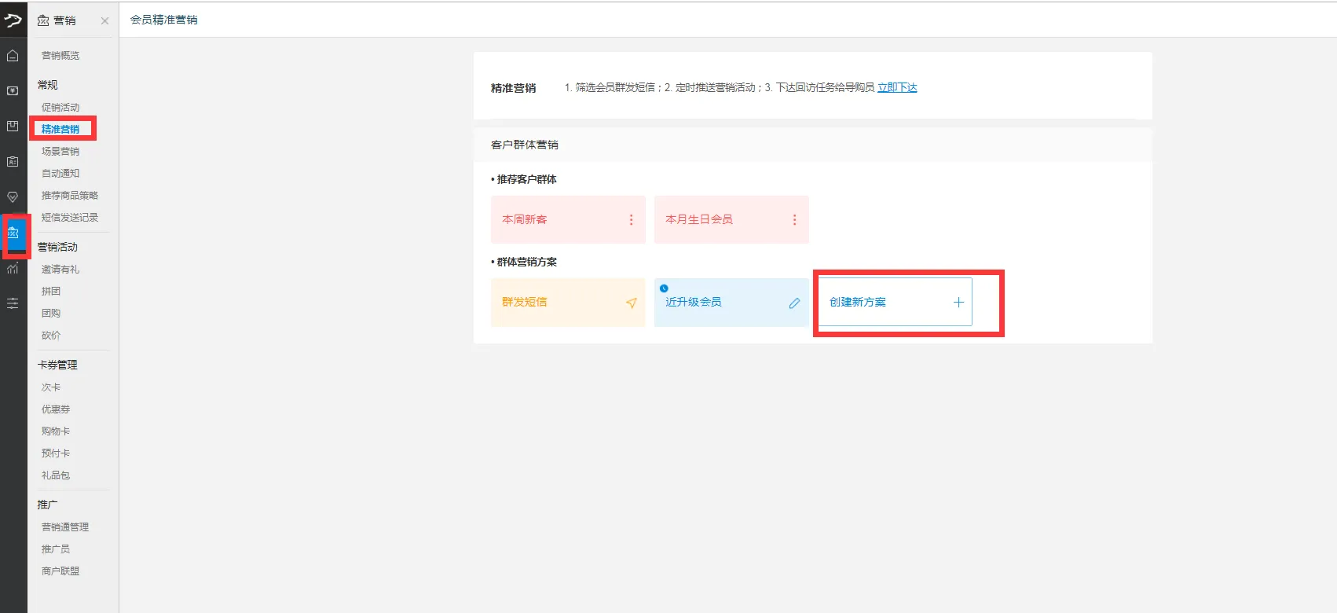Open the data analytics chart icon in sidebar

click(13, 269)
